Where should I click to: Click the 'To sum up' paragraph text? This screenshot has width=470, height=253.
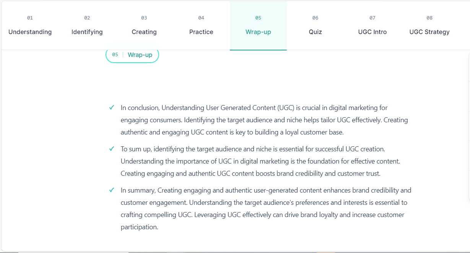(x=260, y=161)
